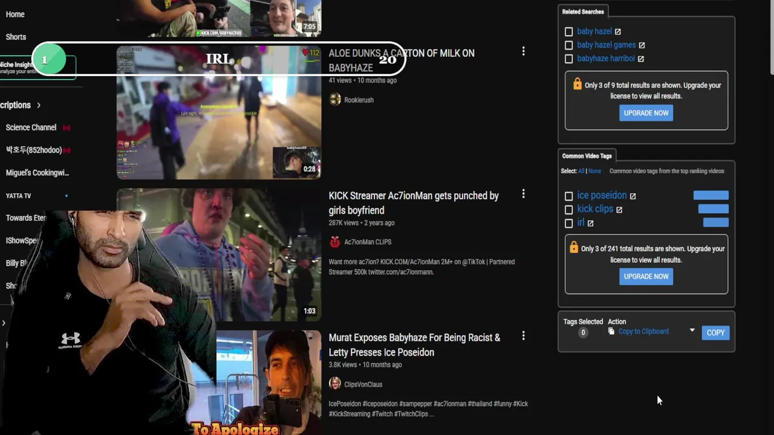Tick the ice poseidon tag checkbox
The height and width of the screenshot is (435, 774).
point(568,196)
